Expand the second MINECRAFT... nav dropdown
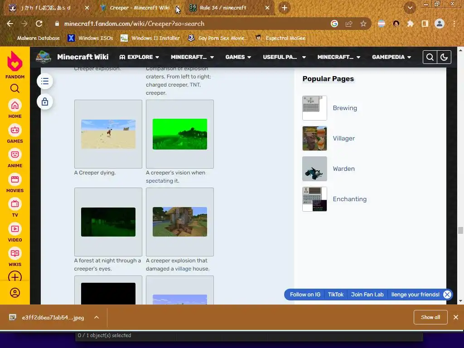Image resolution: width=464 pixels, height=348 pixels. [x=338, y=57]
